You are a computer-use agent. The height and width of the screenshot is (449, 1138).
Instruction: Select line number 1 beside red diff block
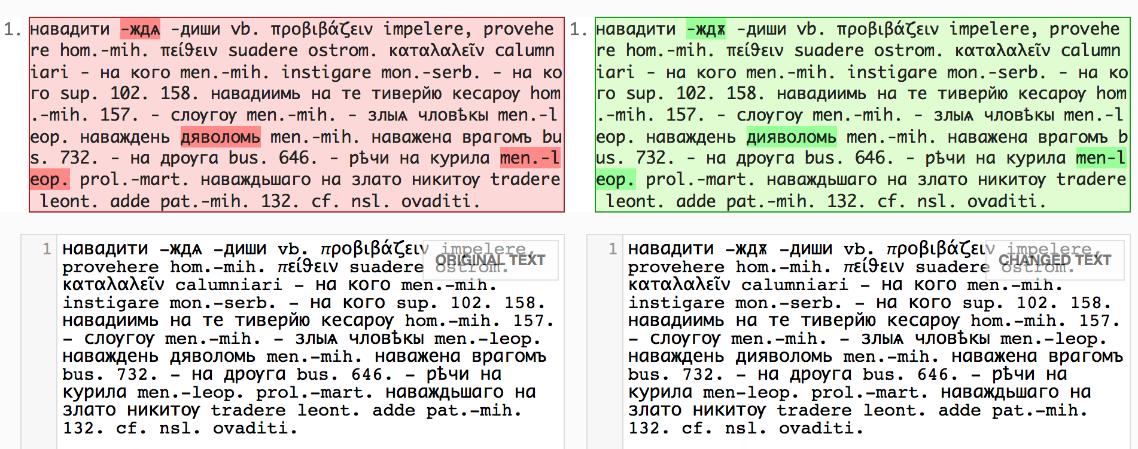tap(12, 29)
